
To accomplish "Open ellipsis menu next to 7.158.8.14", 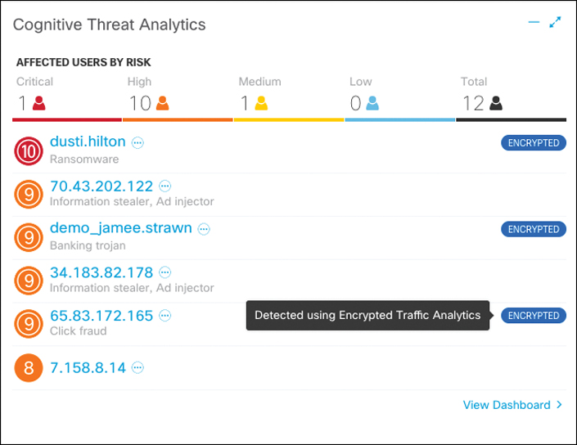I will (x=137, y=368).
